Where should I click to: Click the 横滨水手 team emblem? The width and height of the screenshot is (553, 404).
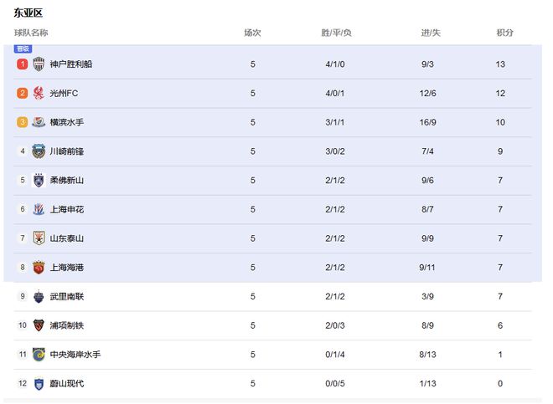[39, 122]
